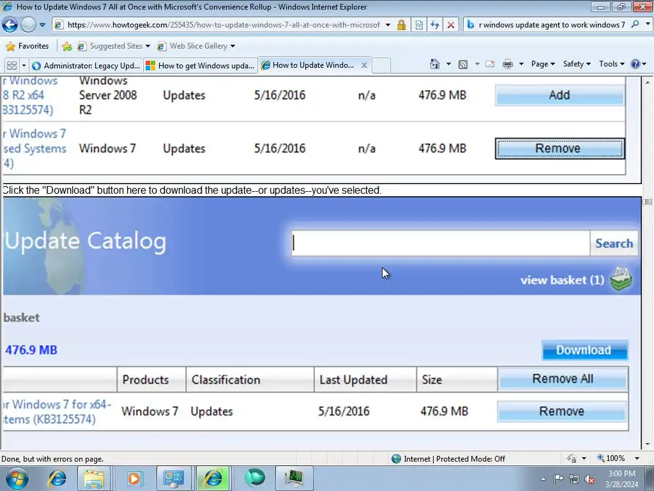This screenshot has height=491, width=654.
Task: Click the catalog Search button
Action: point(614,243)
